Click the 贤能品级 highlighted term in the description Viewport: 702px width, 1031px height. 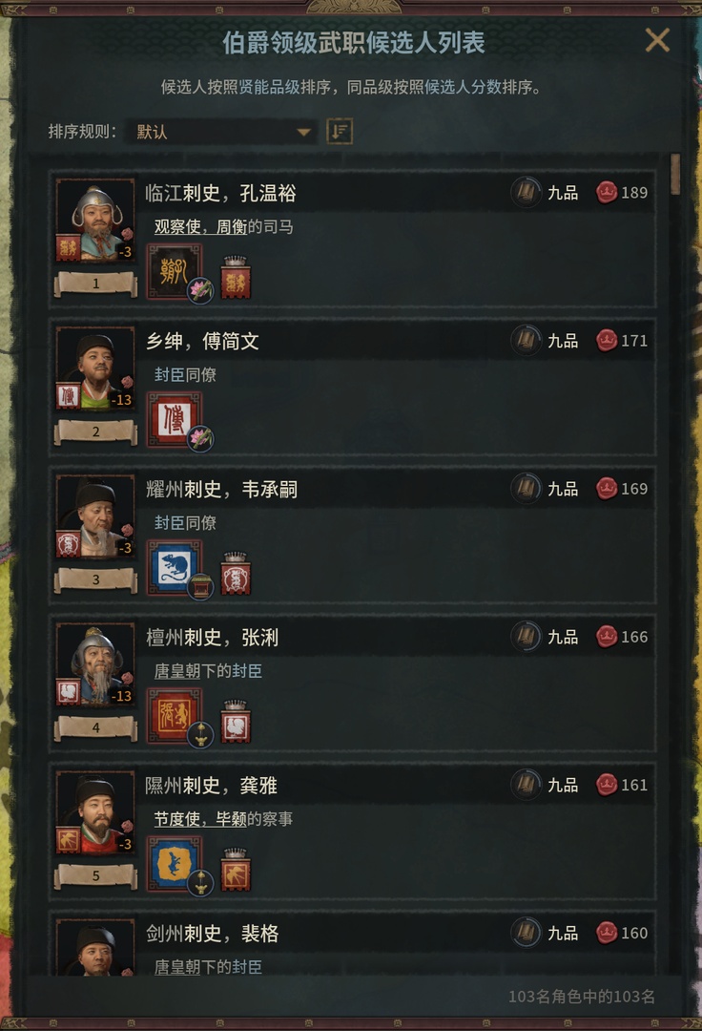[269, 87]
